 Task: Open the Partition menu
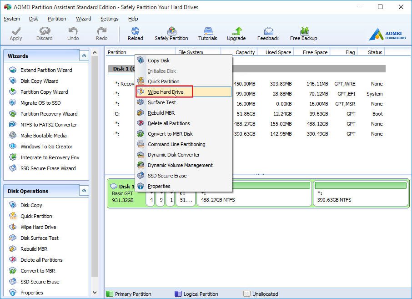click(57, 19)
